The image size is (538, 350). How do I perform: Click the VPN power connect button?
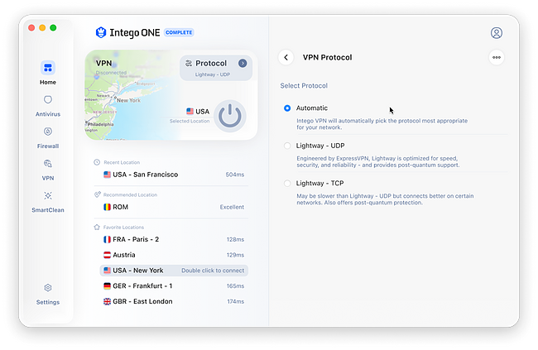[x=230, y=116]
